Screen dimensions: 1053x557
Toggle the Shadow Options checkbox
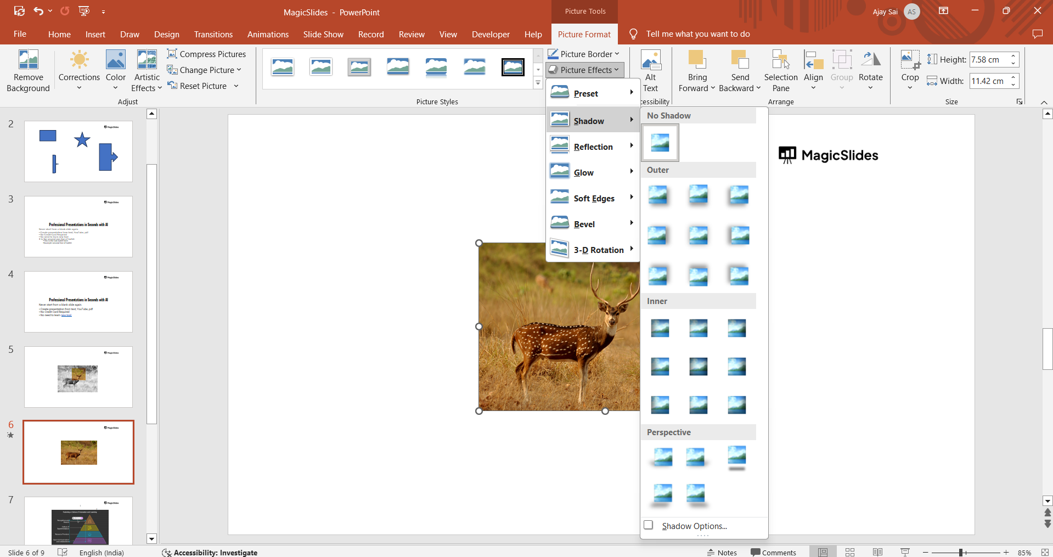[649, 525]
